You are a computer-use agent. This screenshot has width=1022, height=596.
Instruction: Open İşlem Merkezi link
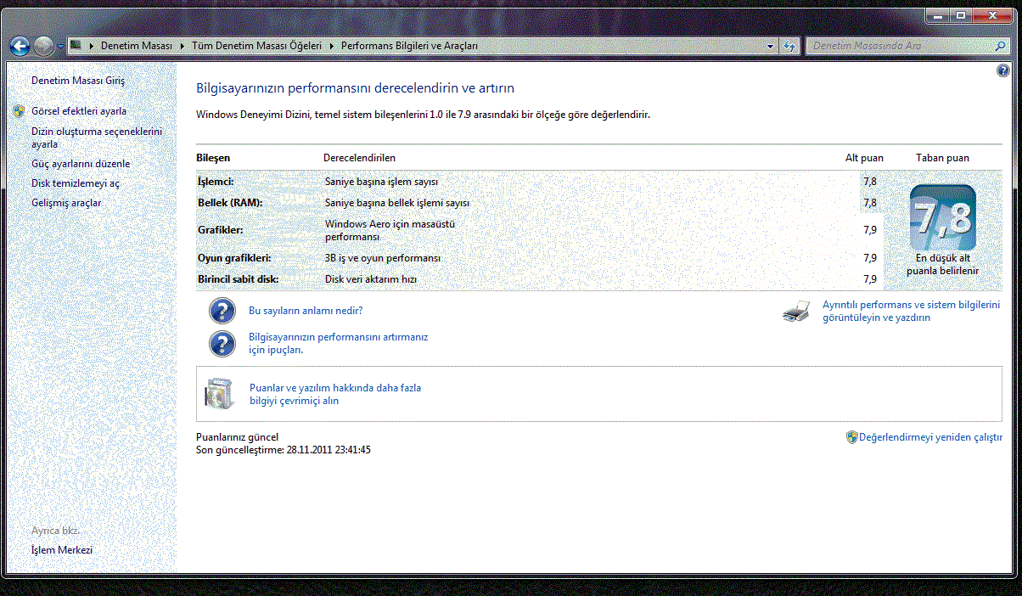pyautogui.click(x=62, y=550)
